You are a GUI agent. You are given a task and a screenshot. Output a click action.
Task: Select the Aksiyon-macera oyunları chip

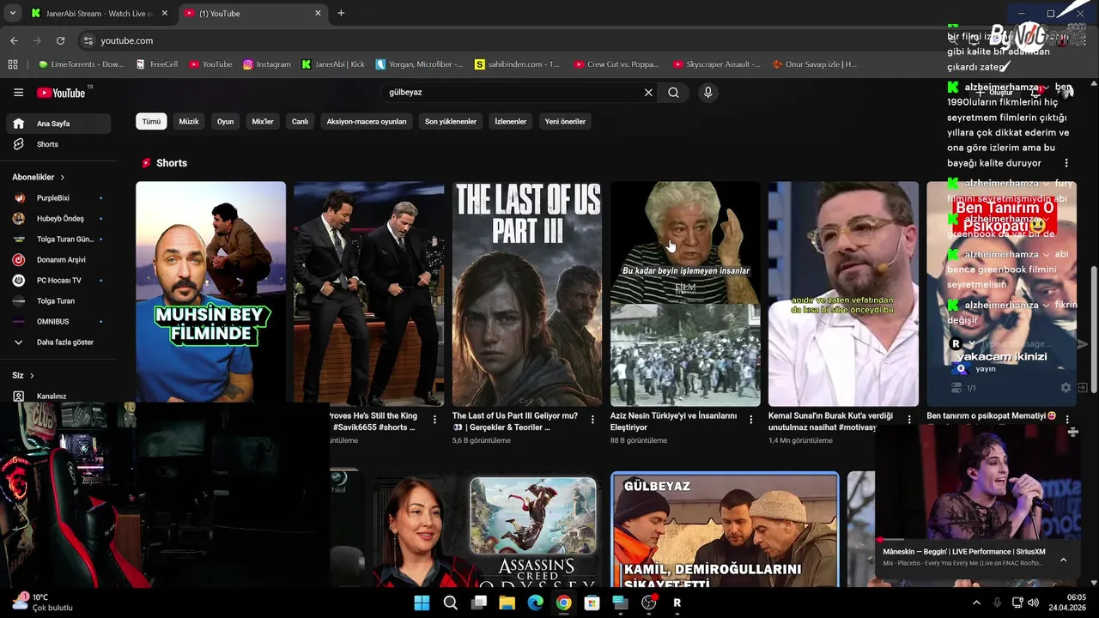coord(367,121)
